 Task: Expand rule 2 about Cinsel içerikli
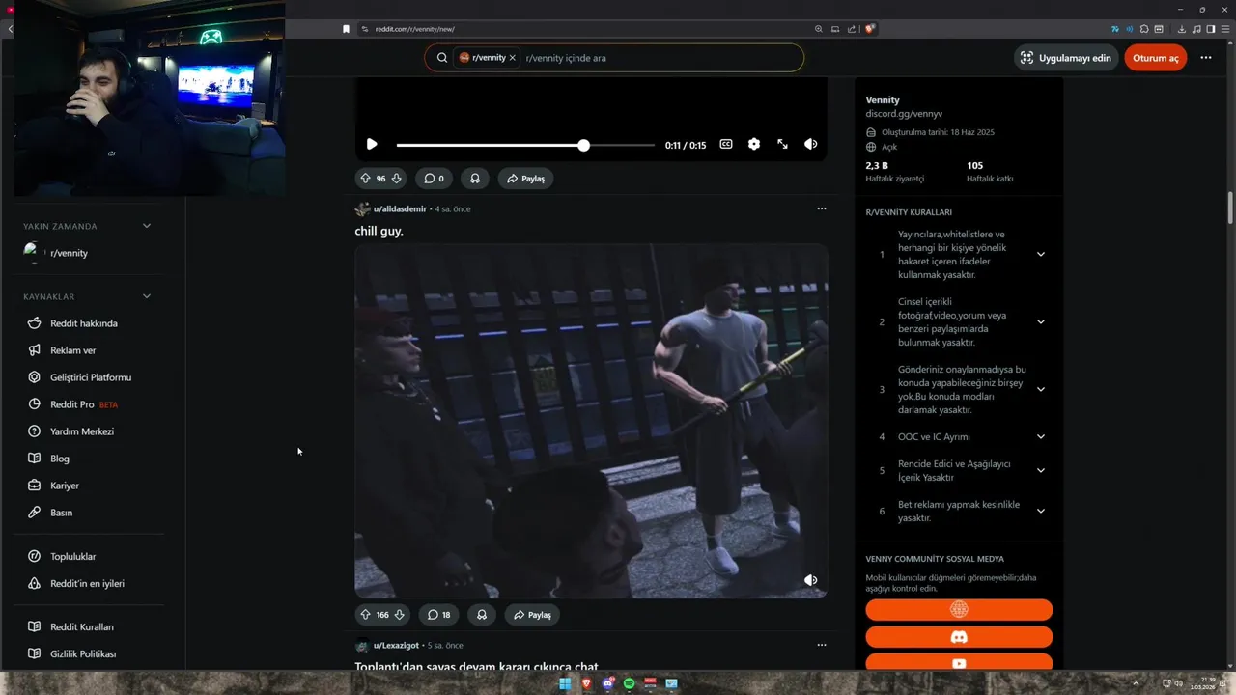(1041, 321)
